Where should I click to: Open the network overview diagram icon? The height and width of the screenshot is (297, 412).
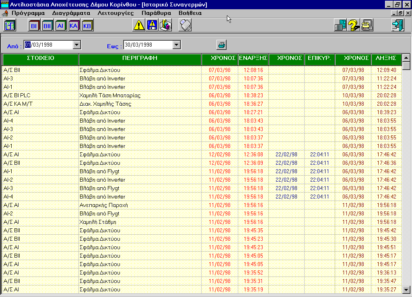(10, 25)
